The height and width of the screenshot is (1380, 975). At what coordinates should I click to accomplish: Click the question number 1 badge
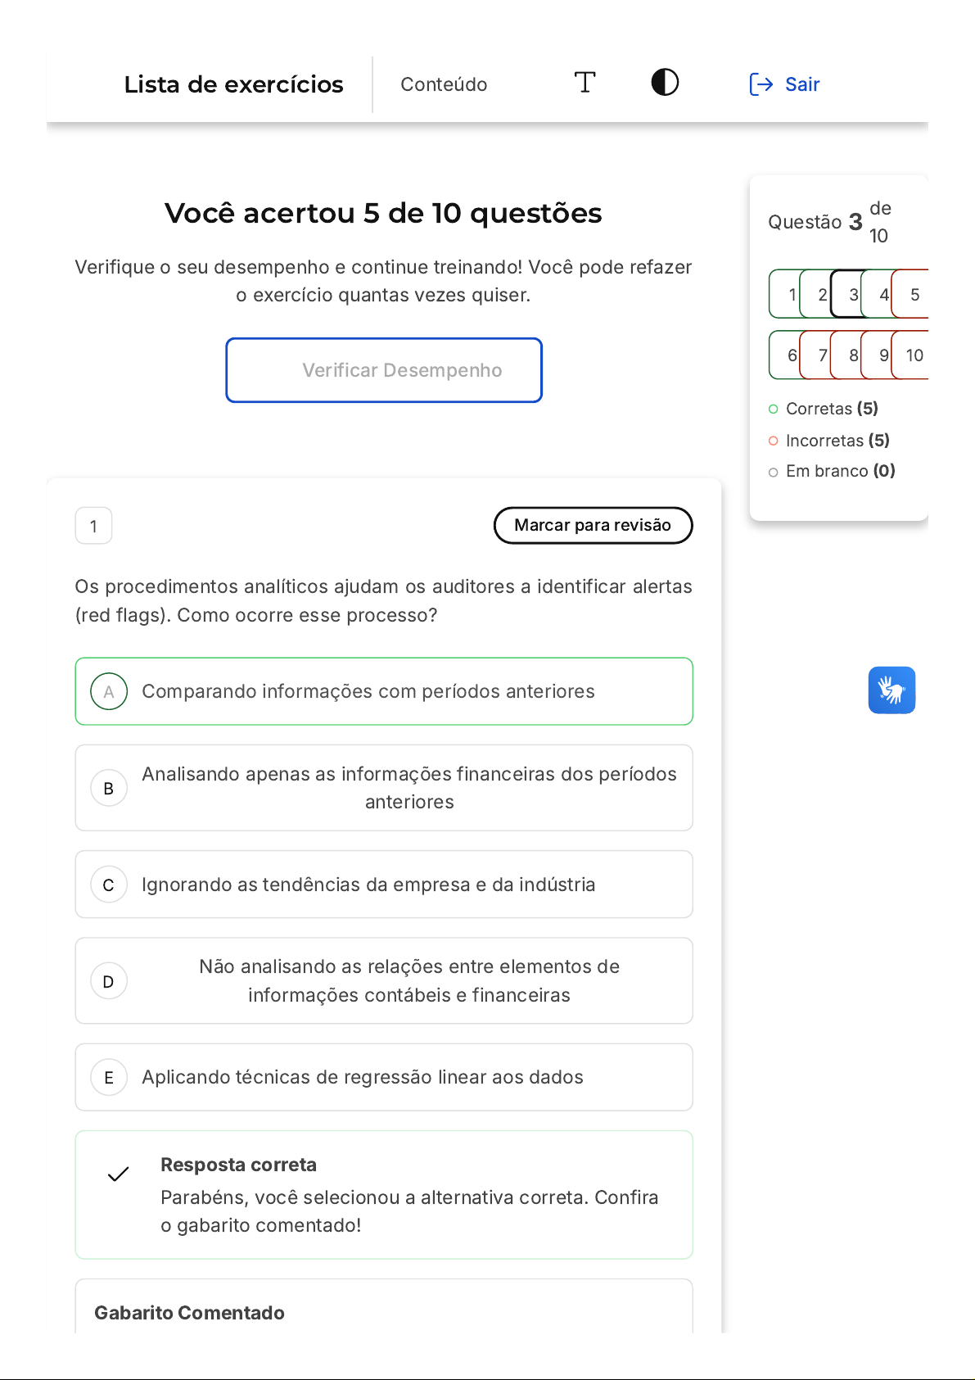coord(93,526)
